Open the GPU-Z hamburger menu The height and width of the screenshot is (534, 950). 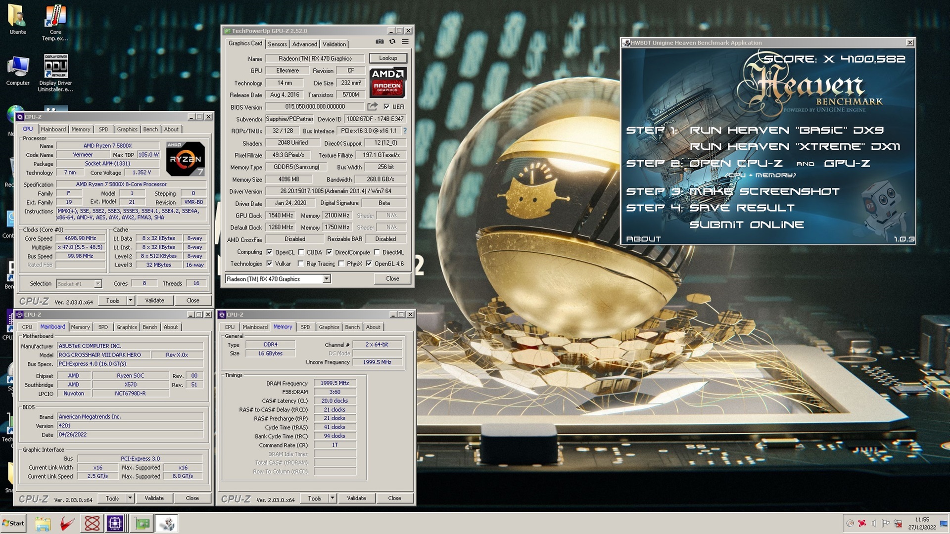tap(405, 42)
